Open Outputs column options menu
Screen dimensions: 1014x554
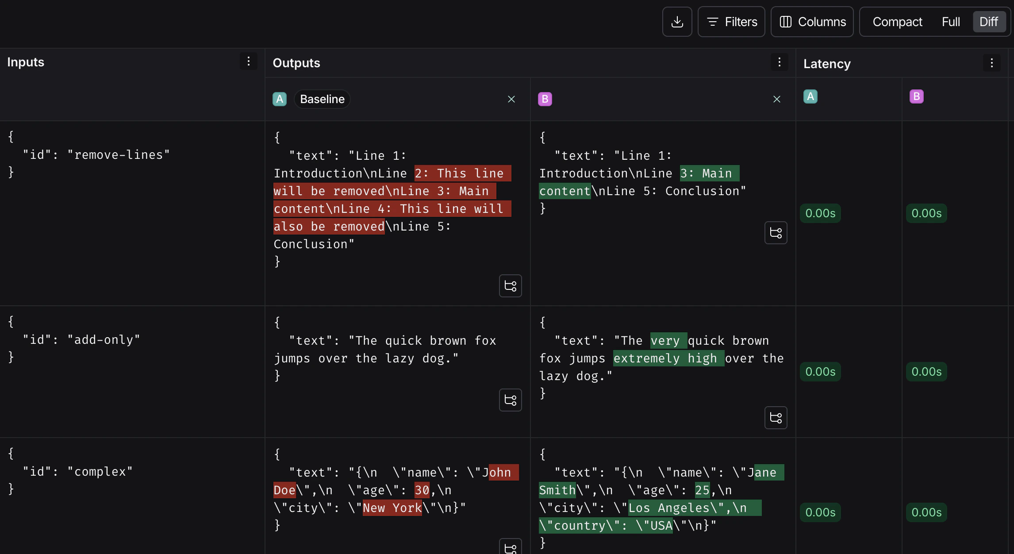click(779, 62)
